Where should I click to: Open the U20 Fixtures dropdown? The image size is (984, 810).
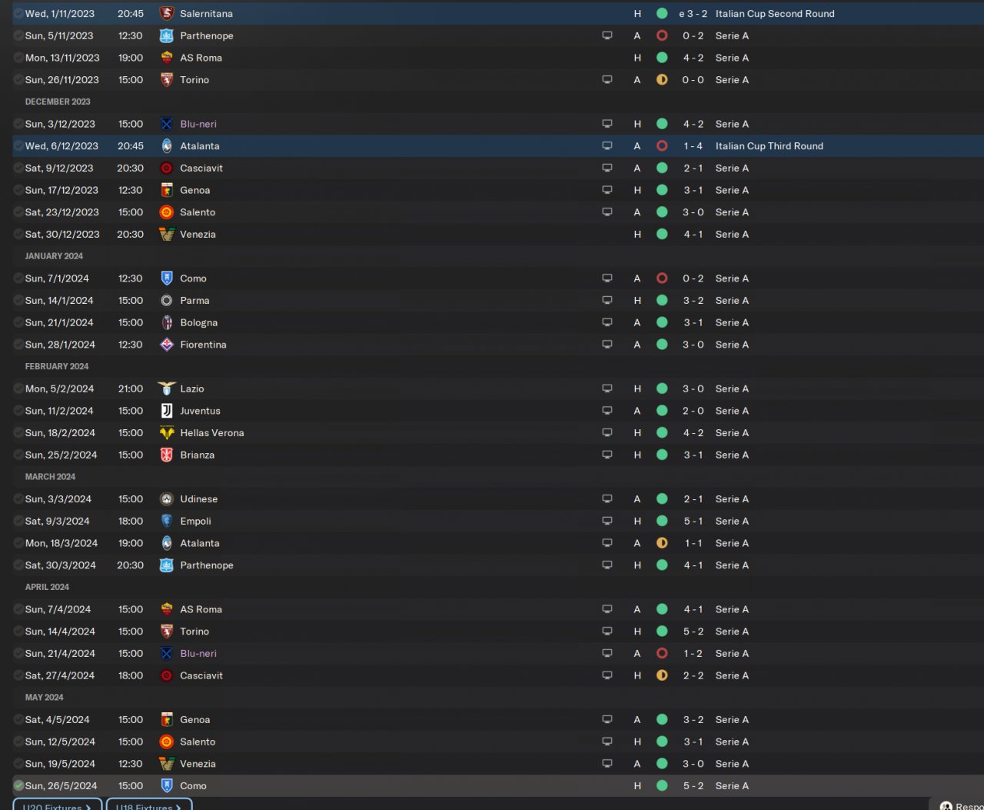57,805
